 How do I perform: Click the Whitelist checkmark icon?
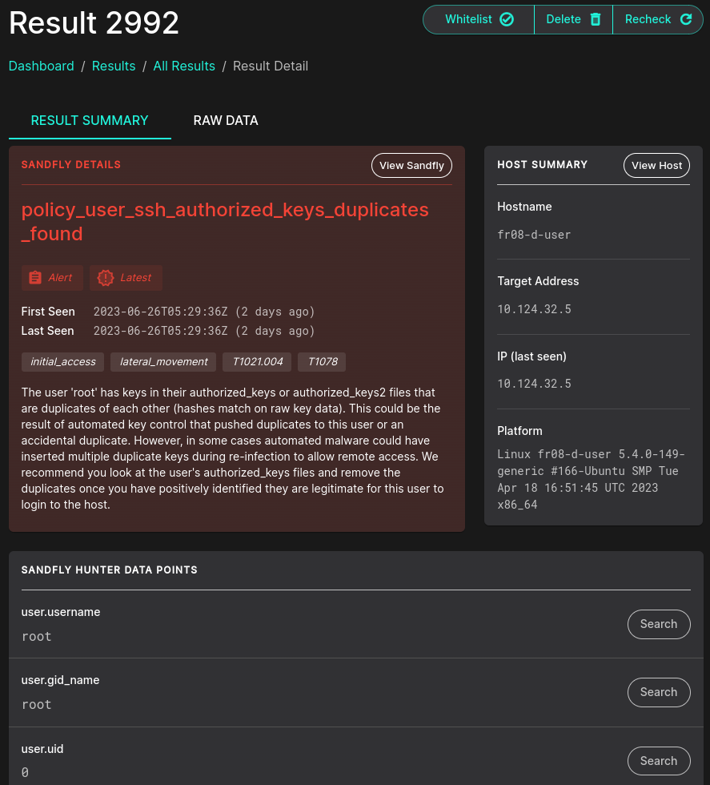pos(507,19)
